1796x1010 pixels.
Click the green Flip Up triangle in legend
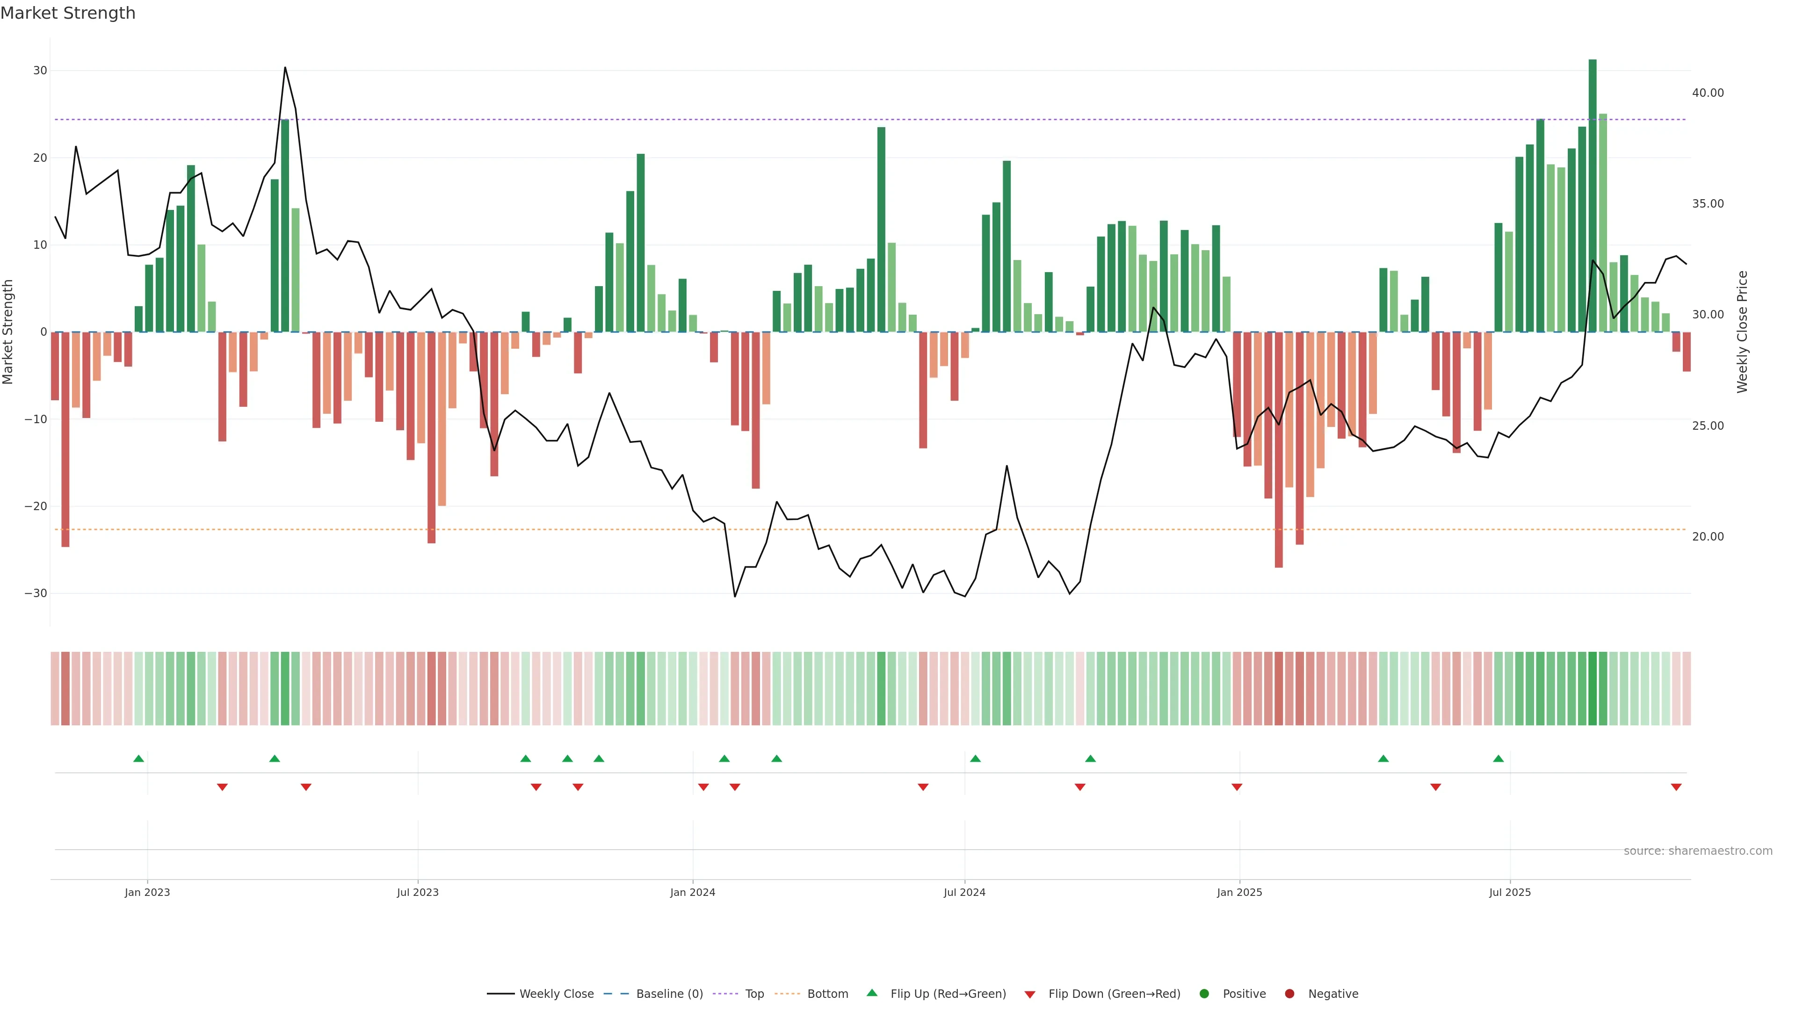871,993
